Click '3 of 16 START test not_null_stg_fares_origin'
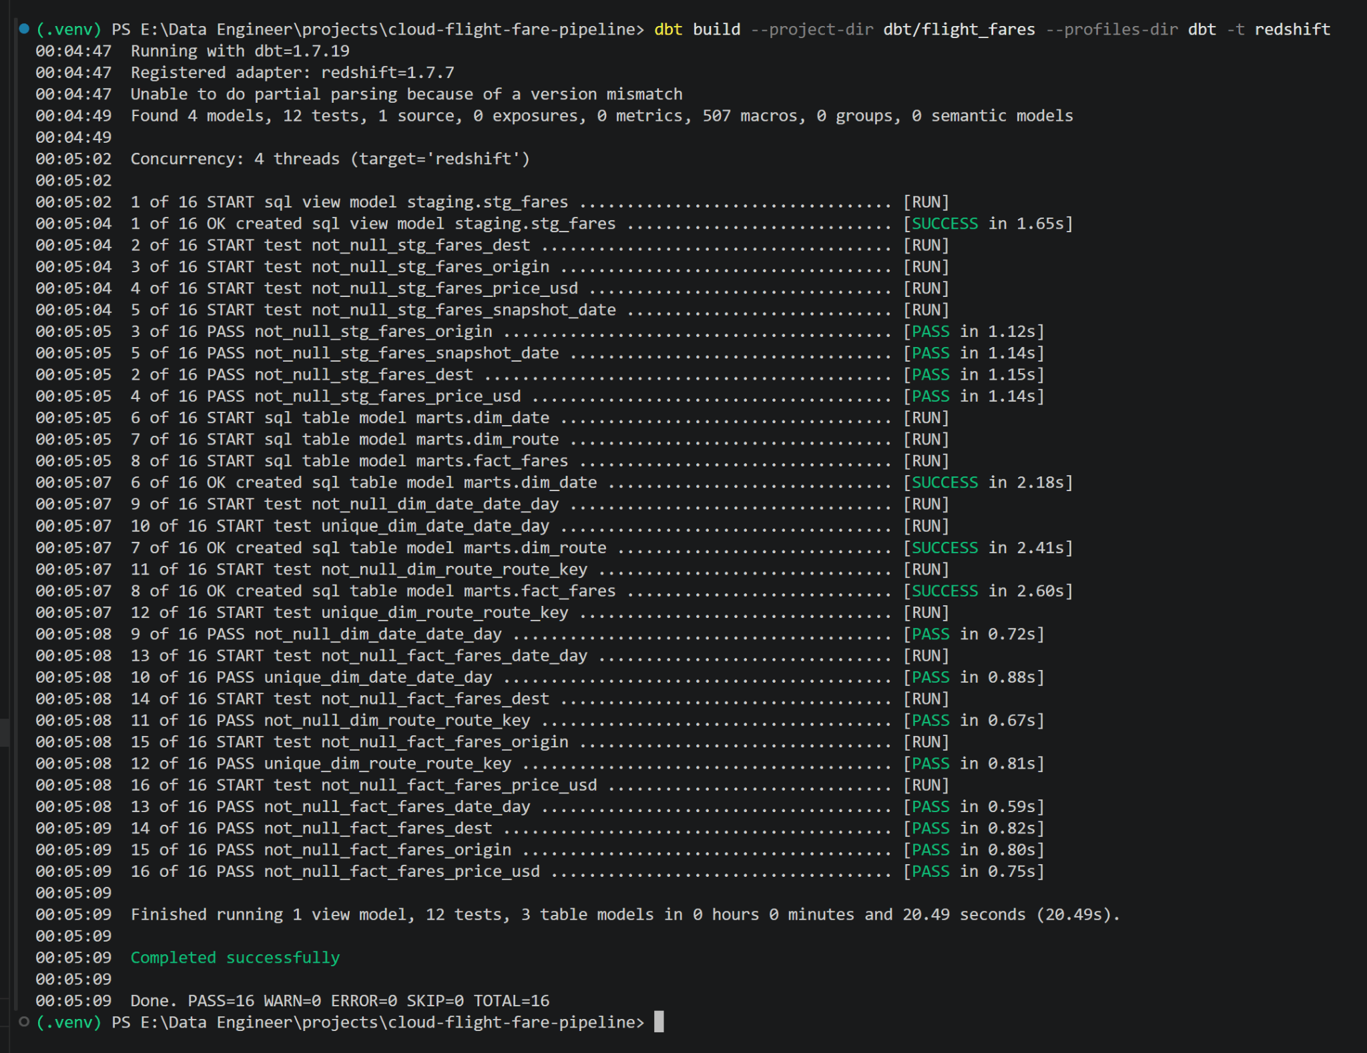The width and height of the screenshot is (1367, 1053). coord(340,266)
